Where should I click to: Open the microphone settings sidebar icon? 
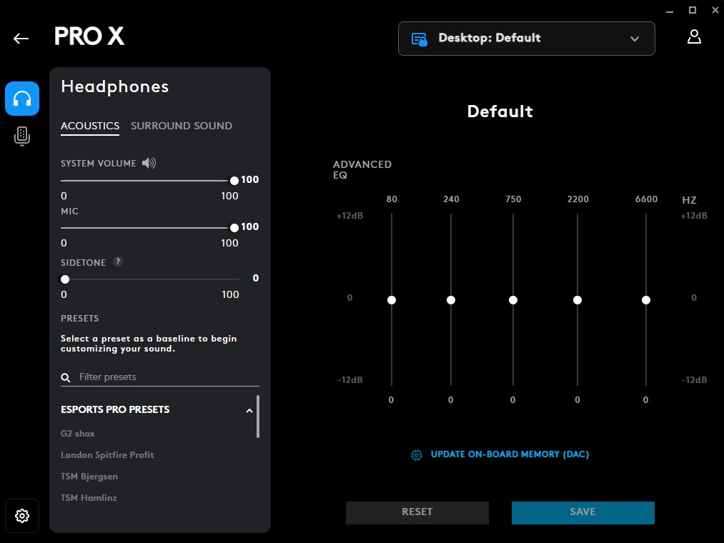pos(22,136)
